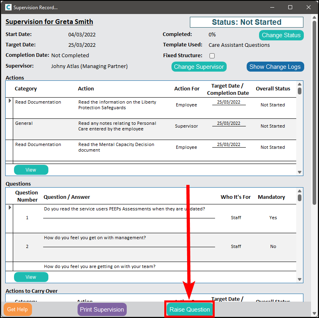Click the Get Help button
Viewport: 319px width, 318px height.
(17, 310)
